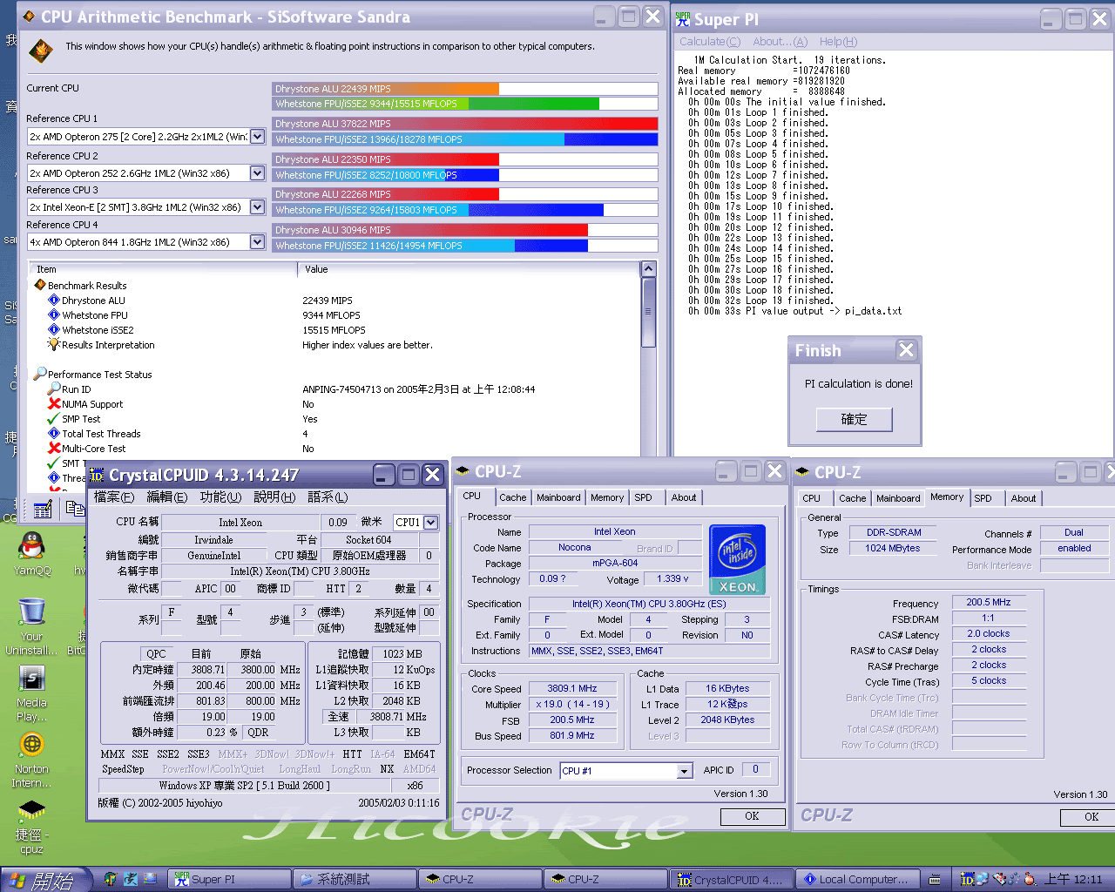The height and width of the screenshot is (892, 1115).
Task: Click the Whetstone 13966/18278 MFLOPS bar
Action: point(465,139)
